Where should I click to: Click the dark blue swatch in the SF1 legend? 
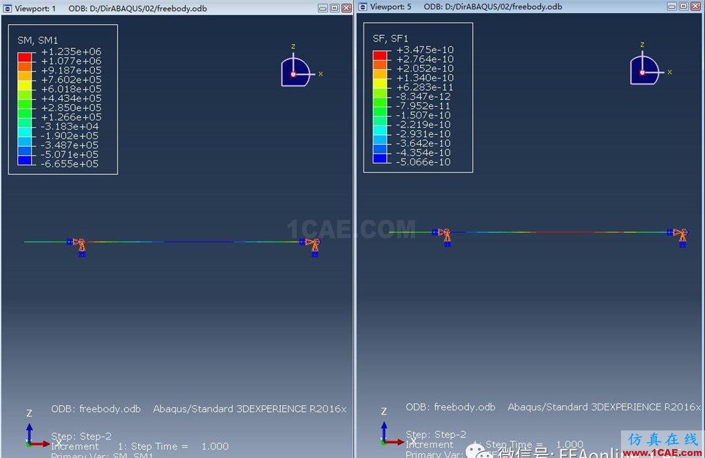[379, 158]
